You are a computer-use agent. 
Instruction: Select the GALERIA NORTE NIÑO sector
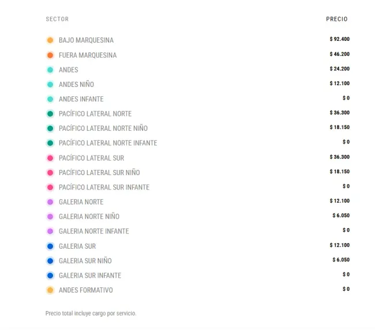(x=89, y=217)
